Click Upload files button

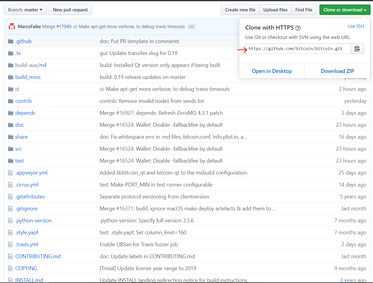point(275,10)
